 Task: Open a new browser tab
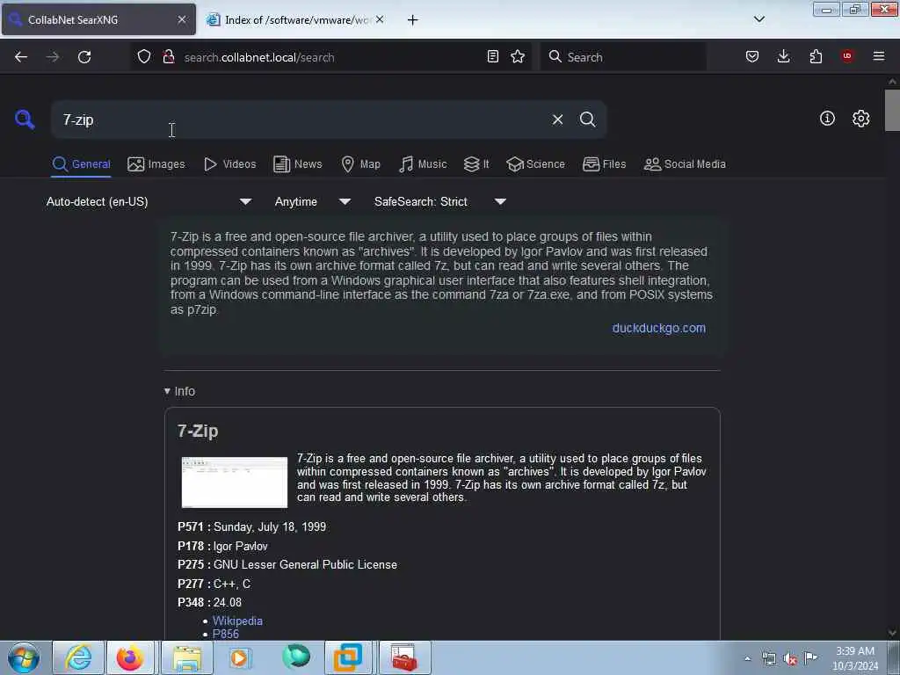point(413,20)
